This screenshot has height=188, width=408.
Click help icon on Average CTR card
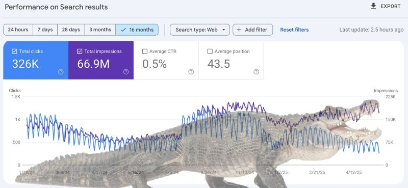[191, 72]
